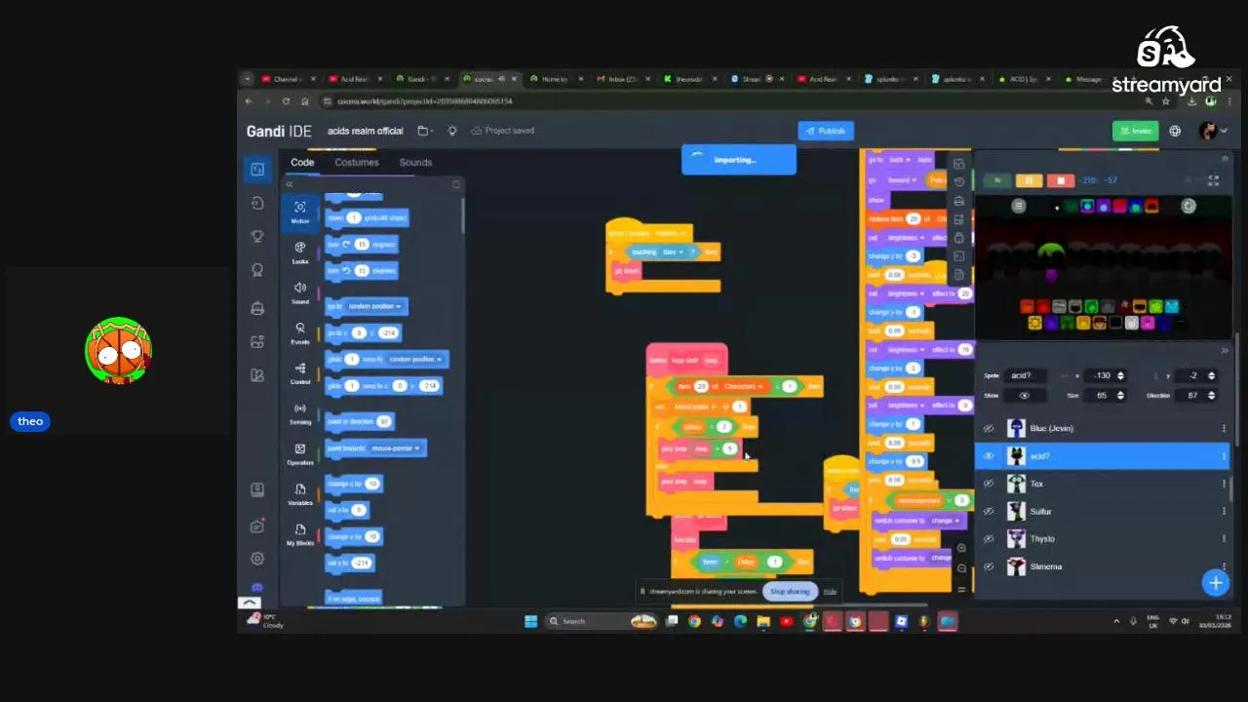The height and width of the screenshot is (702, 1248).
Task: Toggle visibility of acid? sprite
Action: tap(989, 456)
